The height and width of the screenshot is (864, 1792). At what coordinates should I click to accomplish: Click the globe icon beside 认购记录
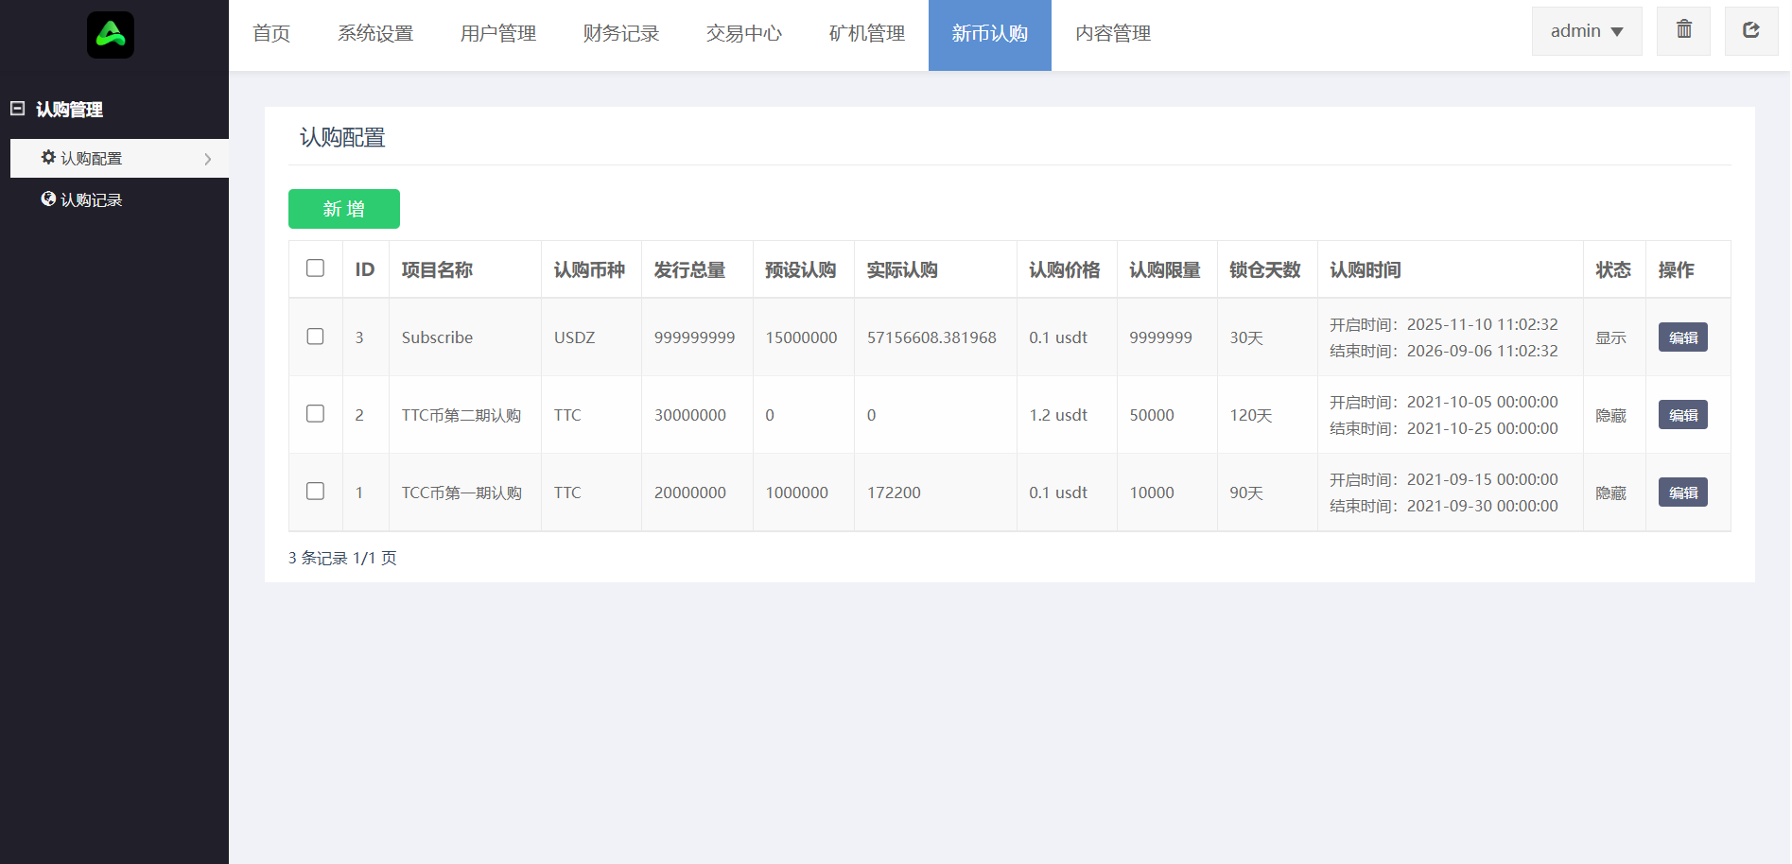point(48,199)
